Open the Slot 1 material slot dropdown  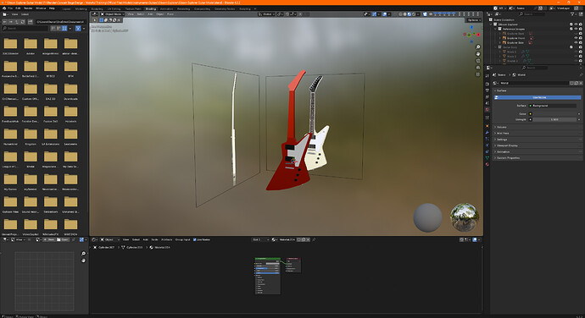[x=260, y=240]
